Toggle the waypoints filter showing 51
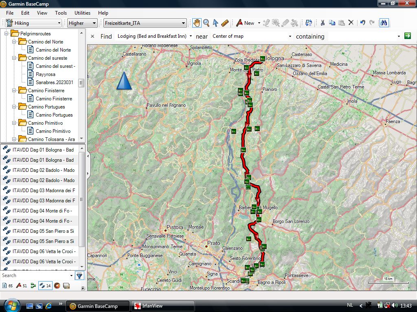The width and height of the screenshot is (417, 312). tap(22, 286)
